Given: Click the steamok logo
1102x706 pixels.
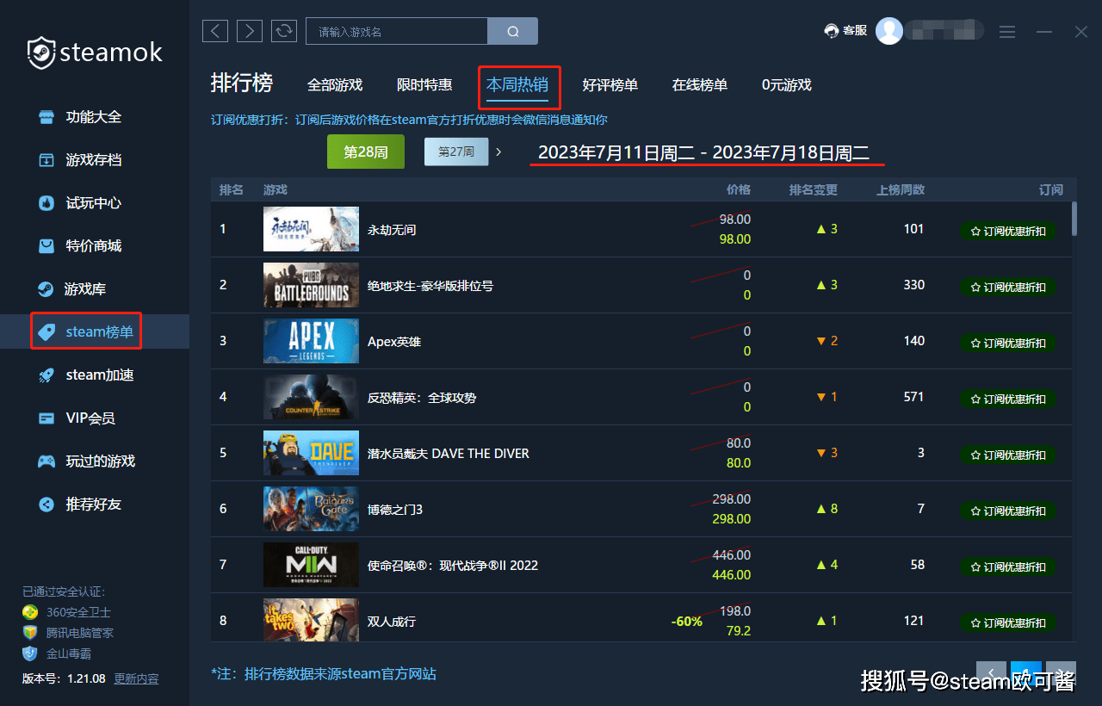Looking at the screenshot, I should (x=95, y=53).
